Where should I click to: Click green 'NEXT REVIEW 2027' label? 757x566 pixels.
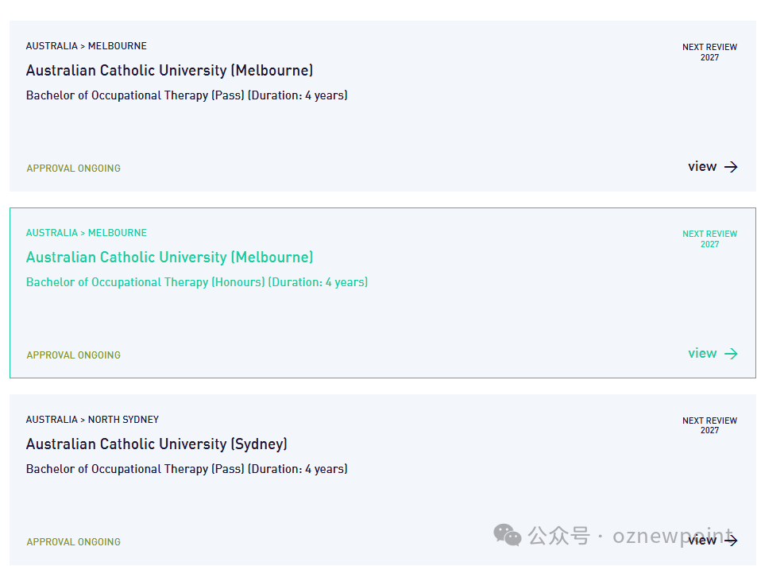(x=709, y=238)
